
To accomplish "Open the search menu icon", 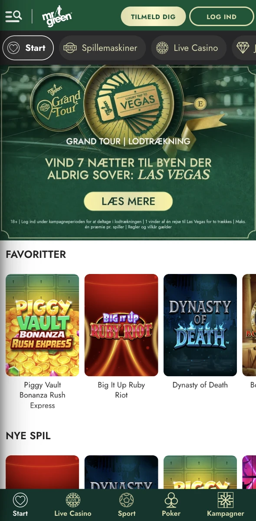I will click(x=13, y=16).
